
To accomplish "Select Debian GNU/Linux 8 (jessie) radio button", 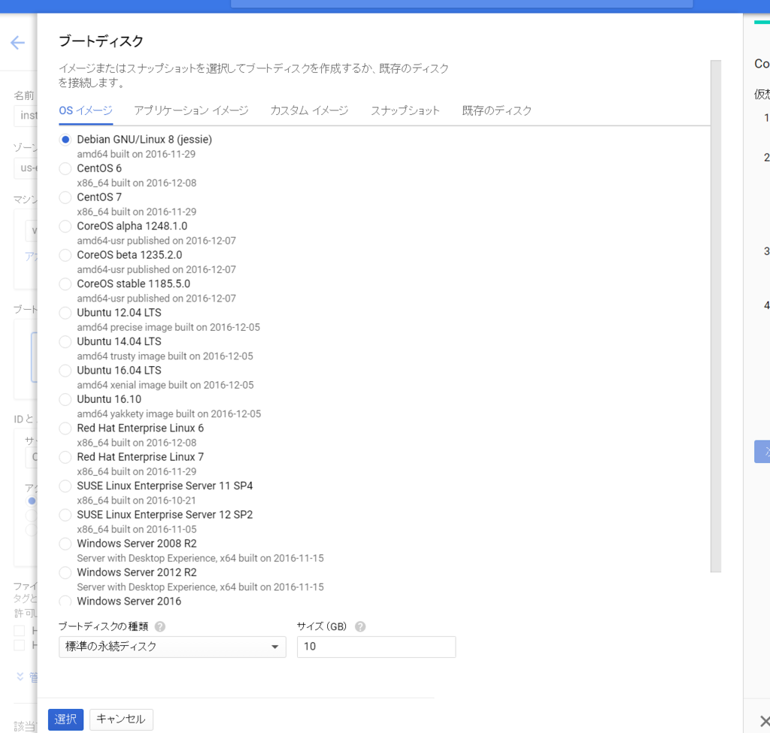I will 65,139.
